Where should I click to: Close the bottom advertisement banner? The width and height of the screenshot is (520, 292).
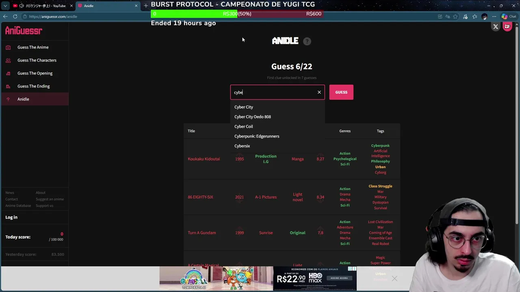pyautogui.click(x=394, y=279)
